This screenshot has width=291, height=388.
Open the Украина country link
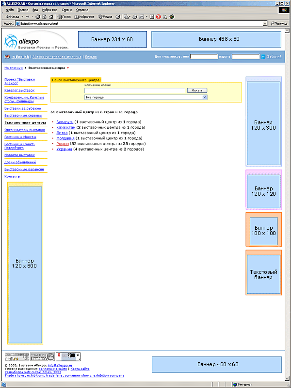click(65, 149)
